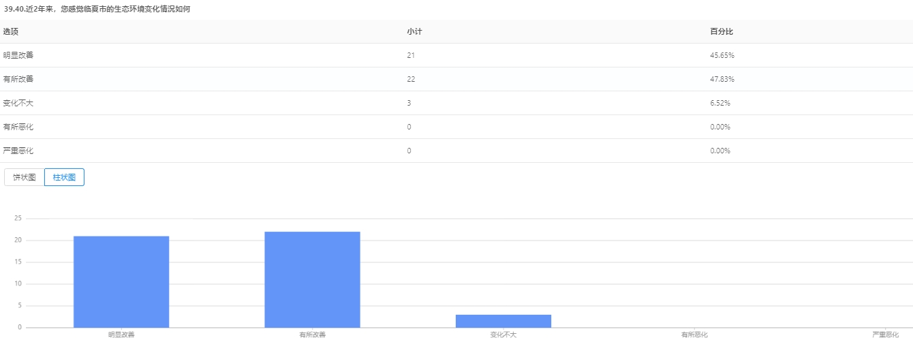Select the 严重恶化 table row label
913x355 pixels.
pyautogui.click(x=18, y=151)
